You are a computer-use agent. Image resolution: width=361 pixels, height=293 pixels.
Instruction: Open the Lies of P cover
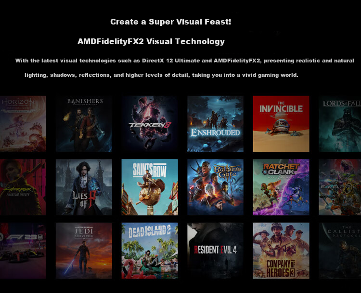[x=84, y=187]
